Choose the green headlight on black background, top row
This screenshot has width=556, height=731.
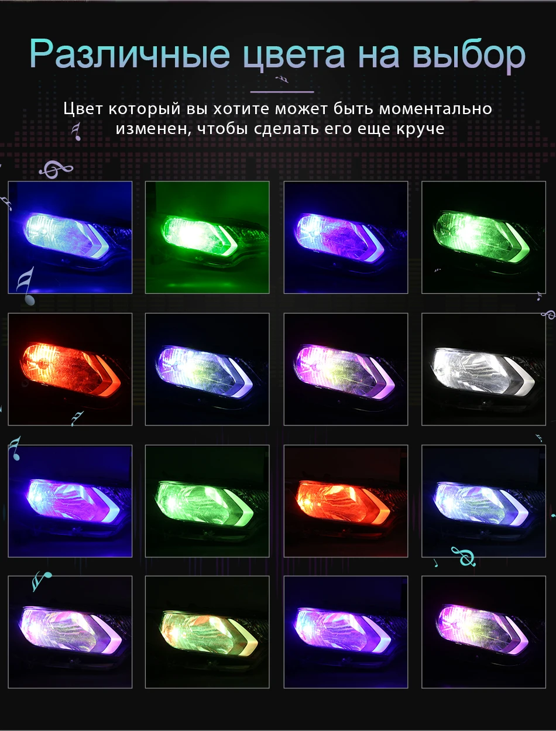[x=484, y=237]
